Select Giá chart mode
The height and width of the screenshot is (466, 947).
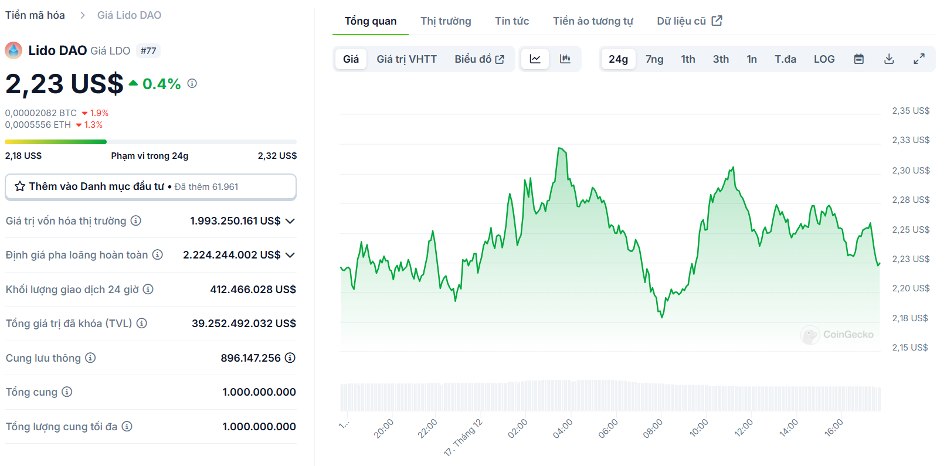pos(351,59)
